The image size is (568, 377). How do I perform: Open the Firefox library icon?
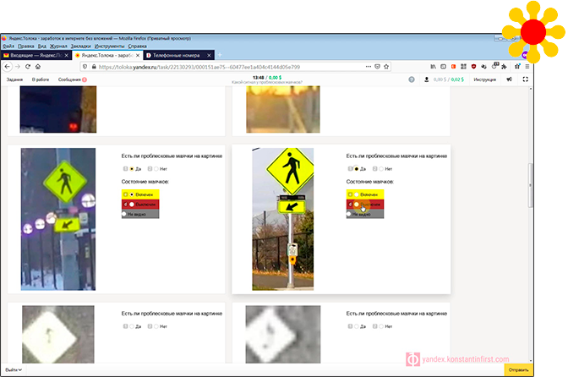433,67
